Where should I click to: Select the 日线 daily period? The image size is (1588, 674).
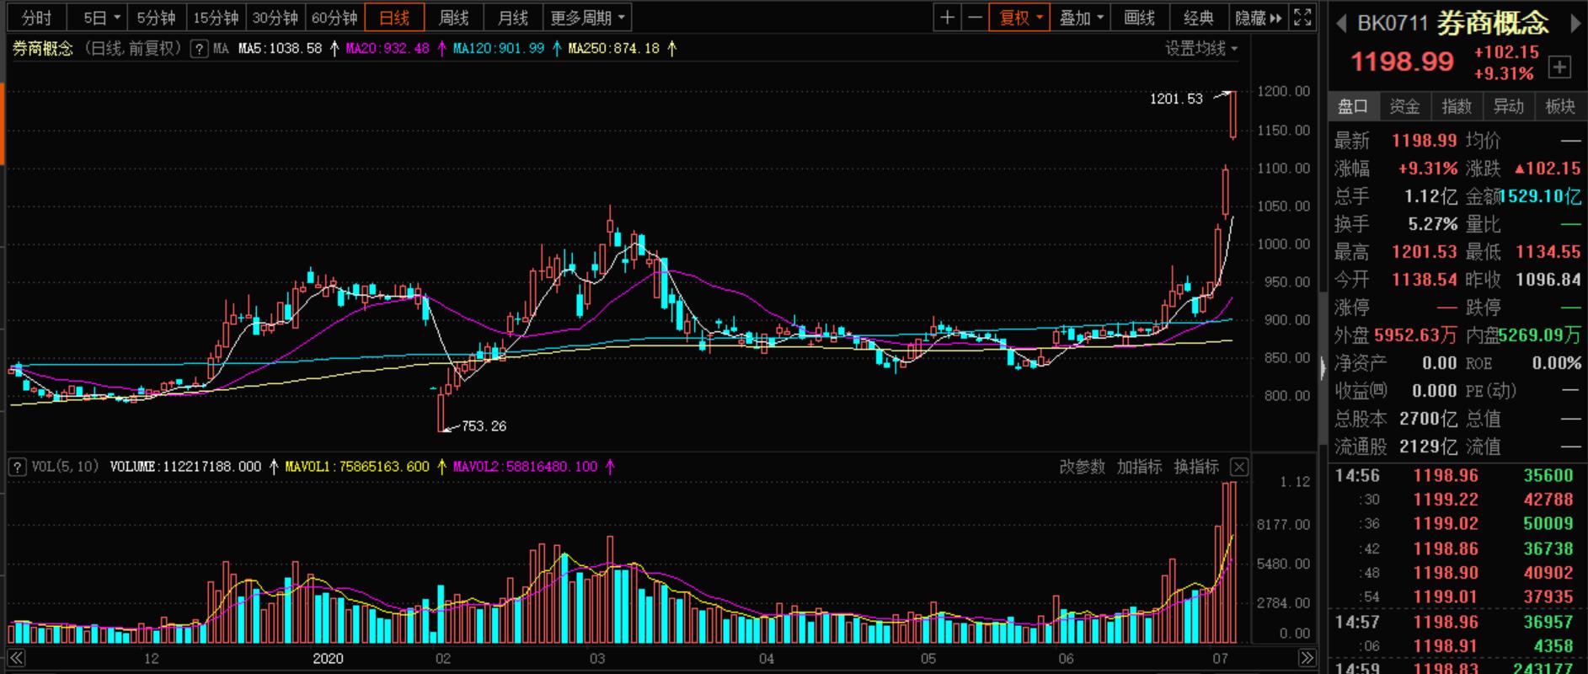(394, 18)
